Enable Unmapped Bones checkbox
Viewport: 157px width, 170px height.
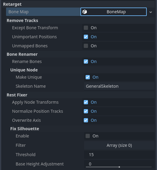click(x=86, y=46)
